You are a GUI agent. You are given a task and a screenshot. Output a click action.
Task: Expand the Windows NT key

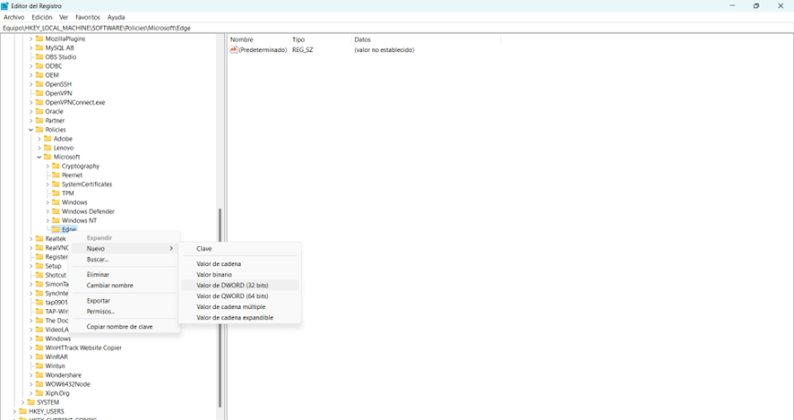pyautogui.click(x=47, y=220)
